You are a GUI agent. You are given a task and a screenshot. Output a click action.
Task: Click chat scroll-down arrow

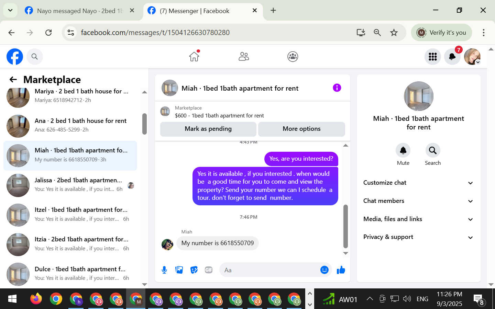coord(345,253)
